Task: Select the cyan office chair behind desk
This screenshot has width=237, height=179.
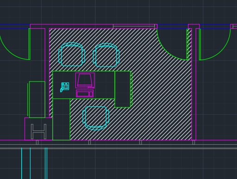Action: [x=96, y=118]
